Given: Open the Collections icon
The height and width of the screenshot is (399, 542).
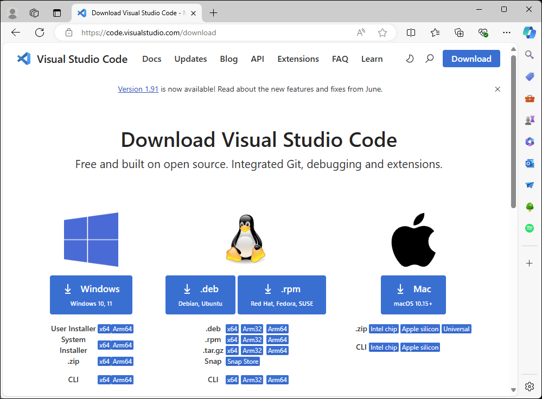Looking at the screenshot, I should [459, 33].
